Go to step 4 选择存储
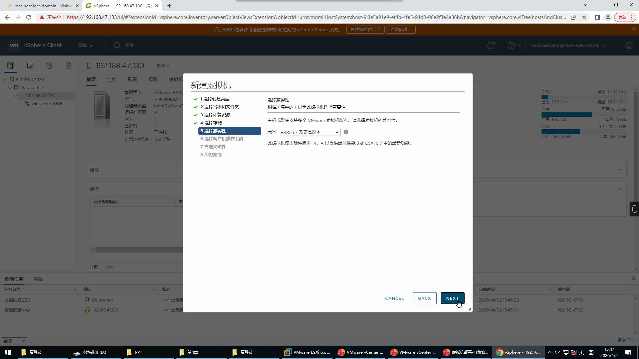 pyautogui.click(x=211, y=123)
